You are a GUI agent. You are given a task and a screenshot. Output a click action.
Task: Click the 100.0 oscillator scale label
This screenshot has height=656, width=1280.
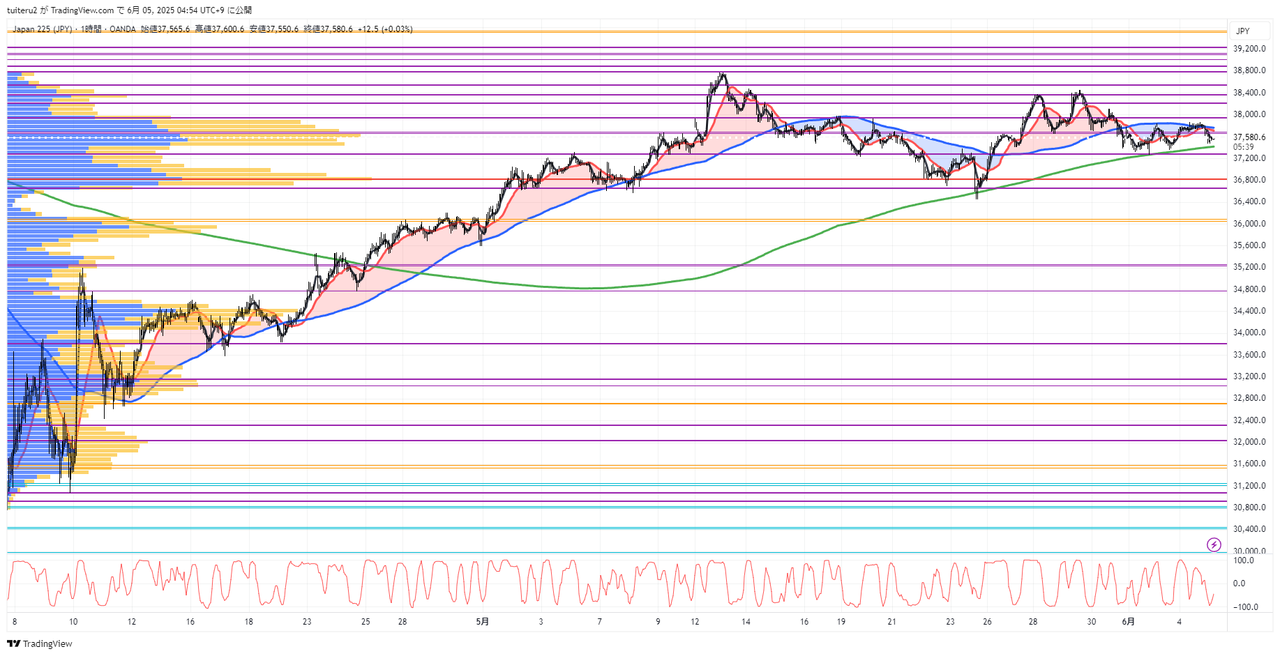pos(1244,560)
